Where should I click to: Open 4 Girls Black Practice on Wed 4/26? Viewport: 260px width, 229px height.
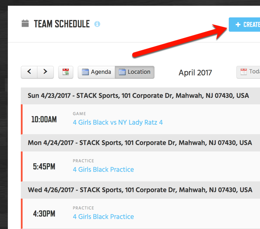[x=103, y=217]
